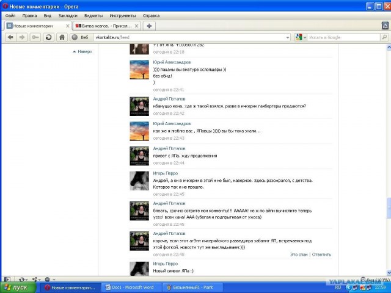
Task: Switch to the 'Битва мозгов' tab
Action: click(105, 26)
